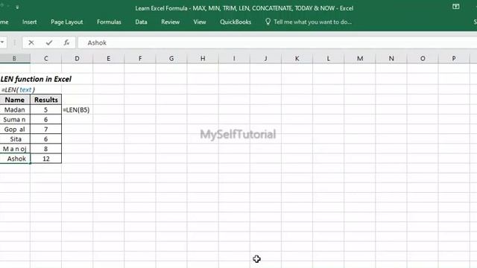Open the View tab
The height and width of the screenshot is (268, 477).
point(200,22)
